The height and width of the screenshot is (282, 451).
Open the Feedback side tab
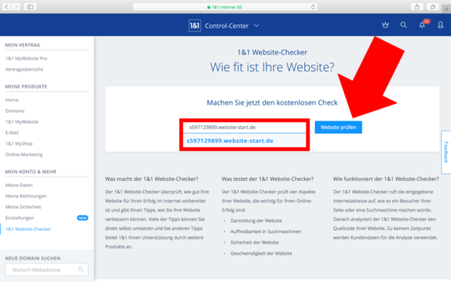pyautogui.click(x=446, y=152)
